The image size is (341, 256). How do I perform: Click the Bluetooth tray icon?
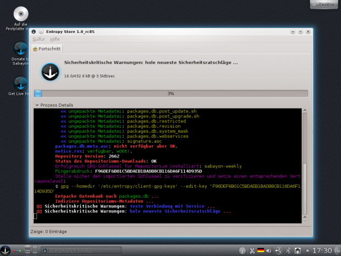289,250
